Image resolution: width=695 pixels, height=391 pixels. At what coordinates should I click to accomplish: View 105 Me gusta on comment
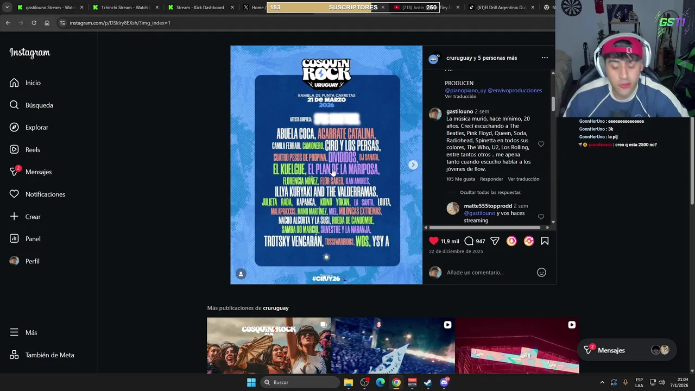click(460, 179)
